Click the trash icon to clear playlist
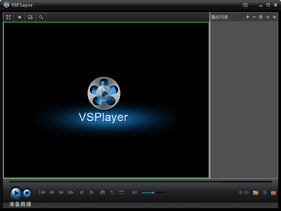The height and width of the screenshot is (211, 281). click(260, 17)
